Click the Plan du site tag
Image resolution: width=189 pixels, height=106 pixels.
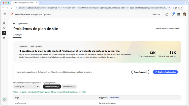click(23, 47)
